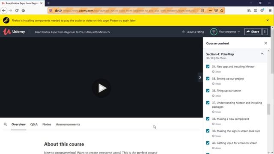Close the React Native Expo browser tab
This screenshot has width=274, height=154.
(42, 3)
